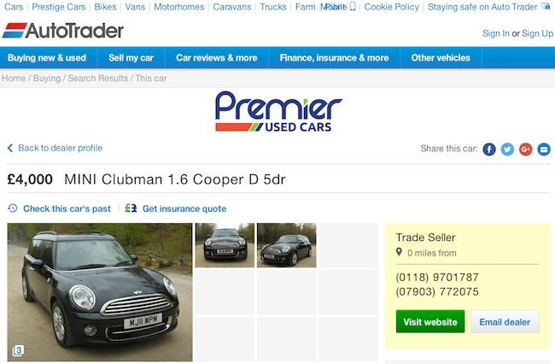Click the clock icon beside Check this car's past
This screenshot has width=555, height=364.
[13, 208]
